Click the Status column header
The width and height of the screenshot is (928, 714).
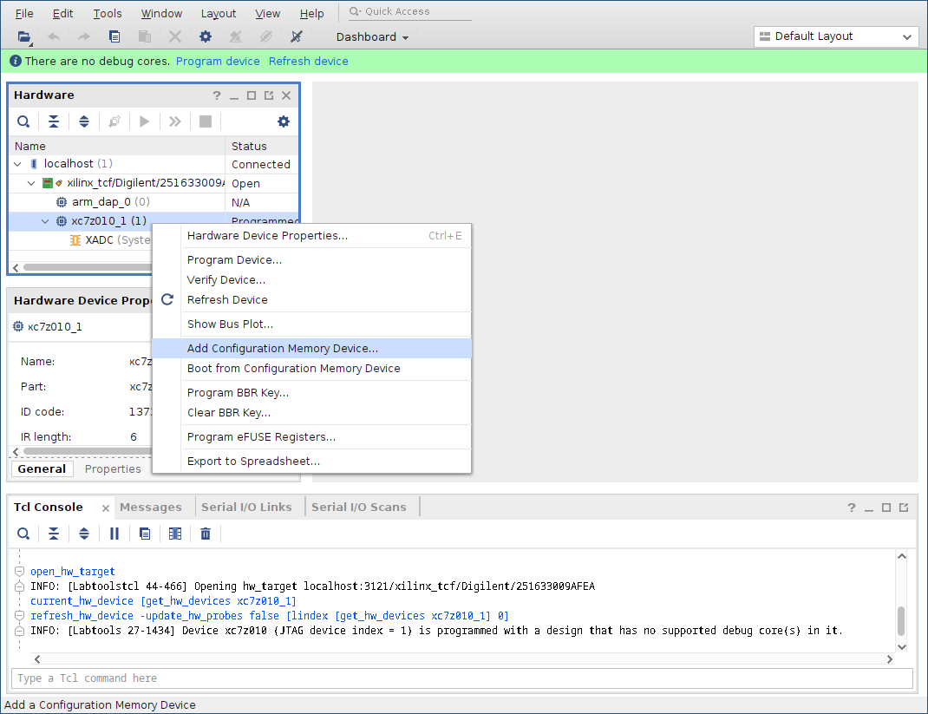coord(262,146)
